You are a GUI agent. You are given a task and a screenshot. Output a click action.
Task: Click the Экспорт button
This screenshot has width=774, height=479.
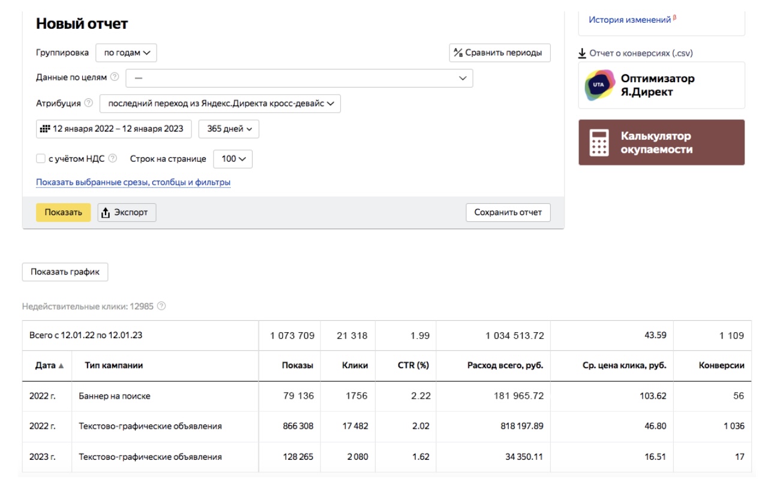[x=127, y=212]
